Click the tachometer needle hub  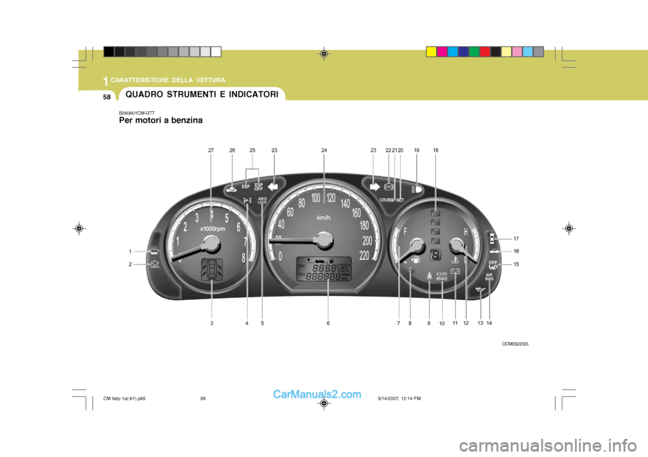211,244
